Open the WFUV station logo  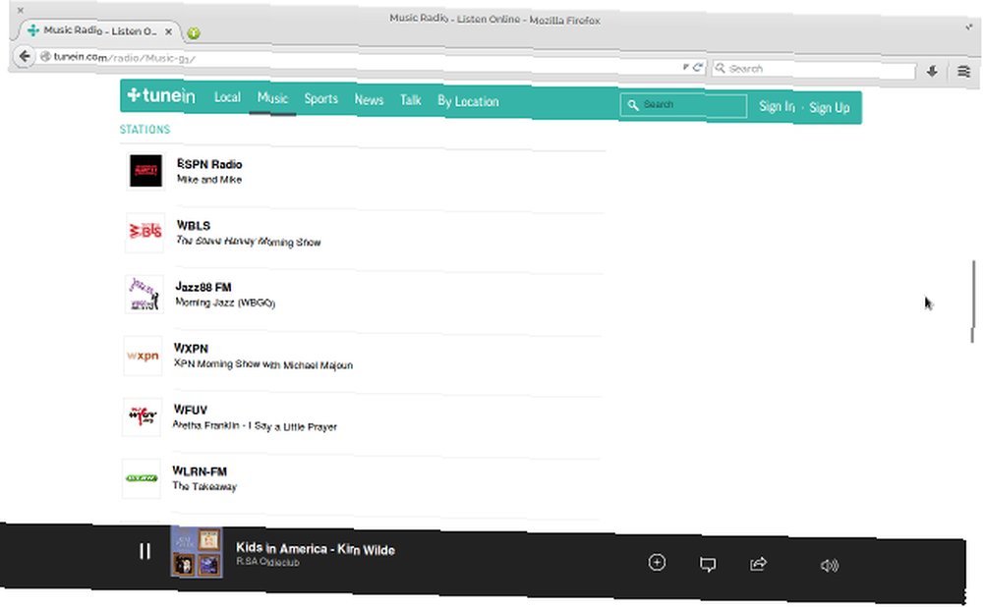pyautogui.click(x=142, y=417)
